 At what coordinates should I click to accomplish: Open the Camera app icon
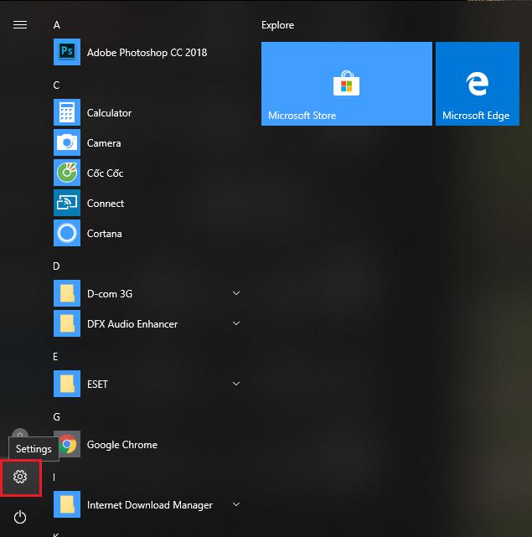pos(67,142)
